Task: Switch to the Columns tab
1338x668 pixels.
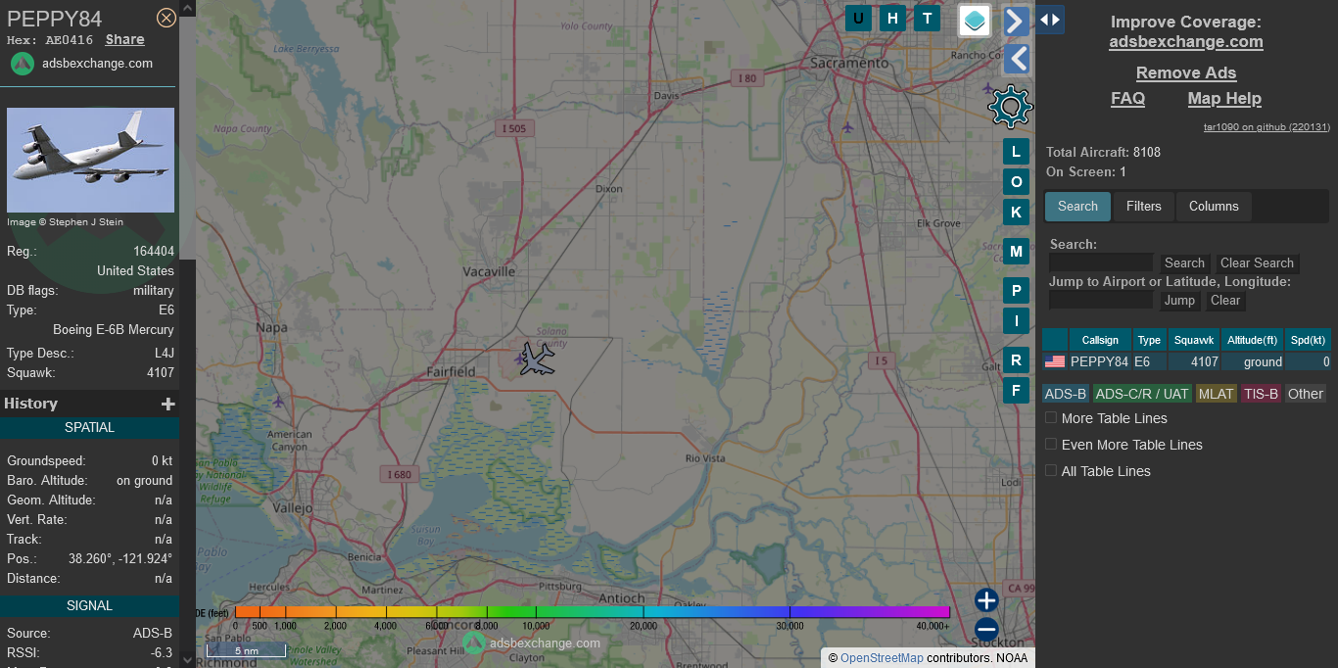Action: [1214, 207]
